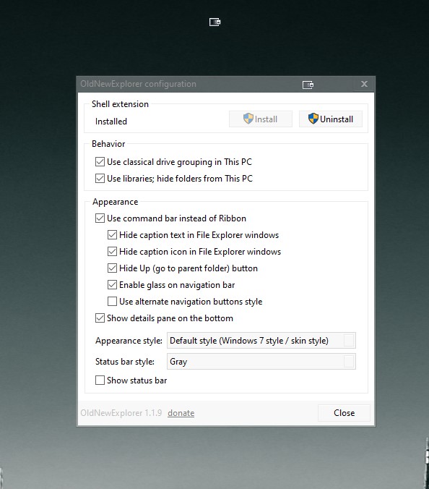The image size is (429, 489).
Task: Enable the Show status bar checkbox
Action: tap(100, 380)
